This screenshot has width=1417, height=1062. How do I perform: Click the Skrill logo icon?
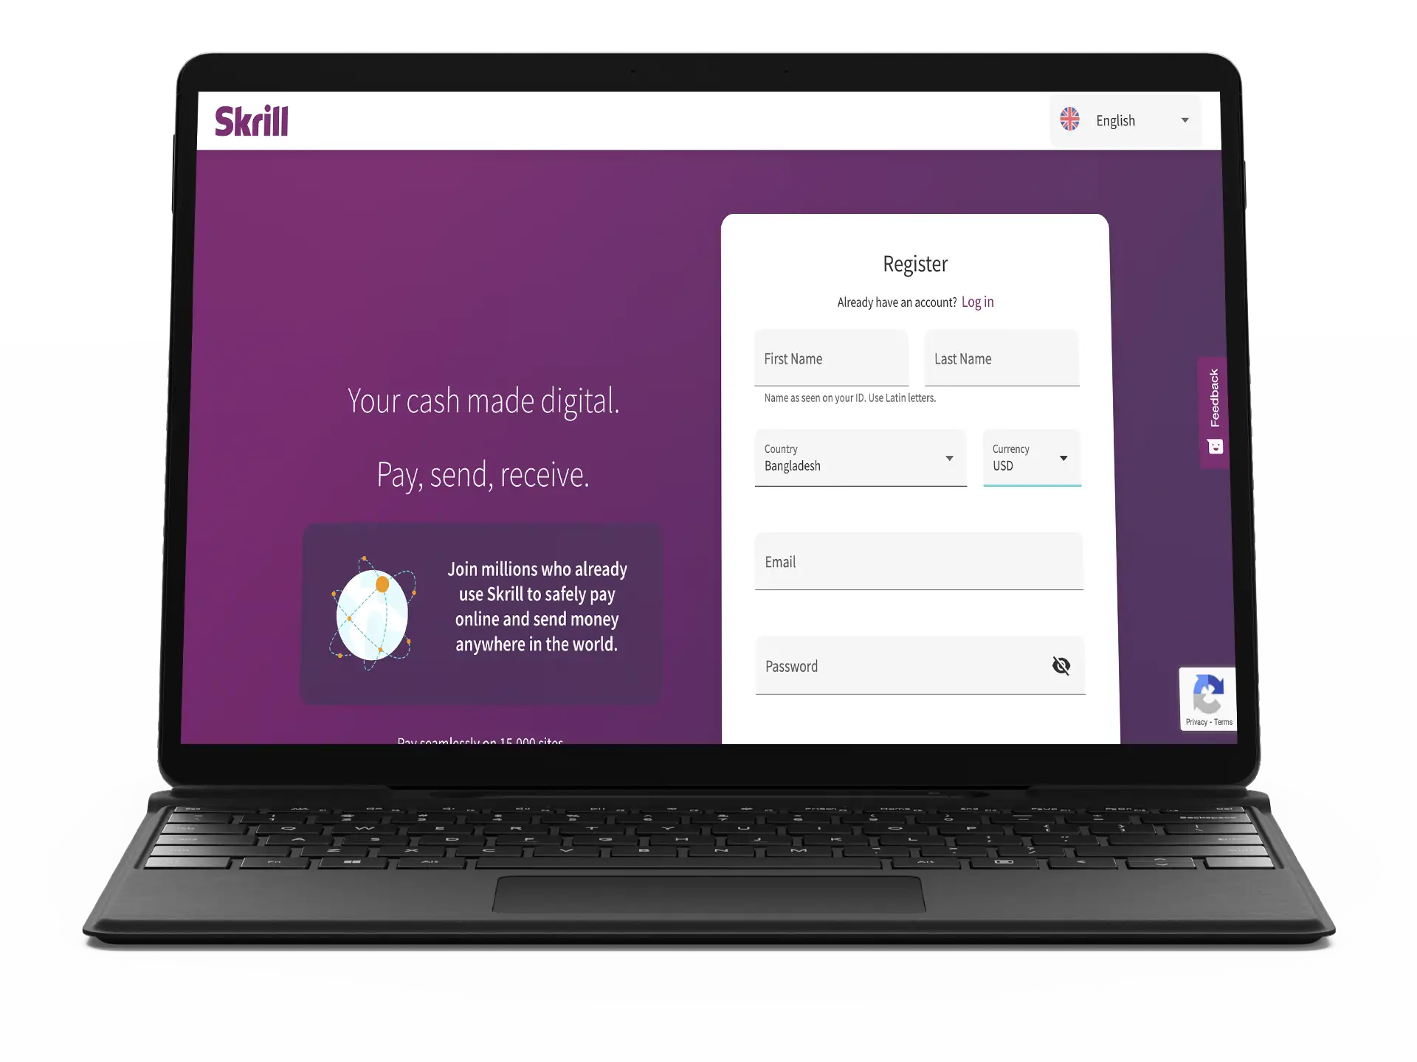coord(251,119)
